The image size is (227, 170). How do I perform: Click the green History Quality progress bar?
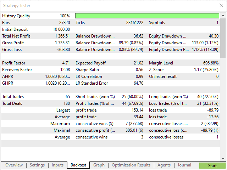[x=147, y=16]
